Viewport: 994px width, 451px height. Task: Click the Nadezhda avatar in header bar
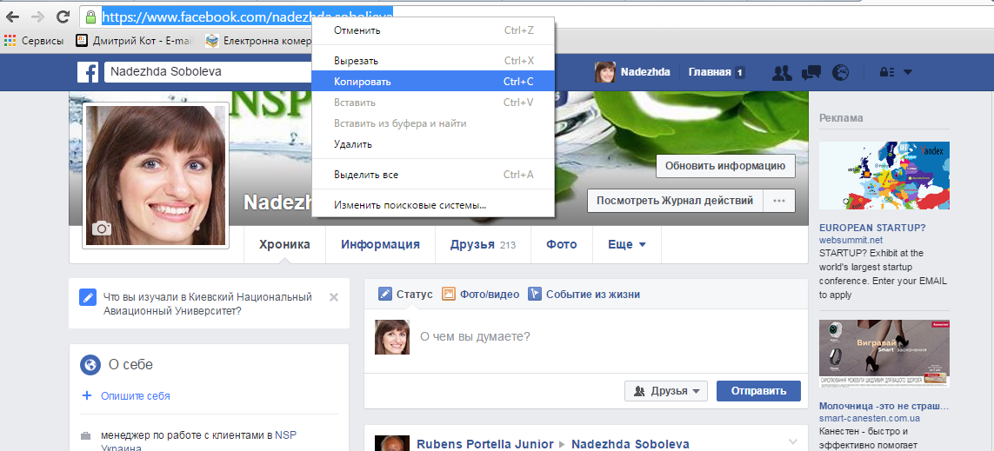(604, 72)
